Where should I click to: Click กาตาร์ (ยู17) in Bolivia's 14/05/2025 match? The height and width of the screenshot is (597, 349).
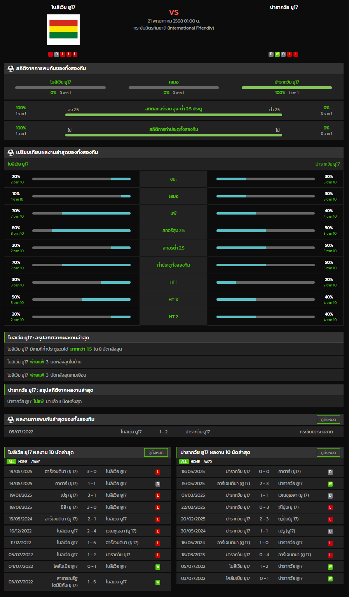pos(66,484)
